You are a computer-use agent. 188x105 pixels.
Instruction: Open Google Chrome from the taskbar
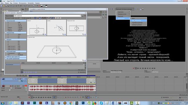pos(71,103)
